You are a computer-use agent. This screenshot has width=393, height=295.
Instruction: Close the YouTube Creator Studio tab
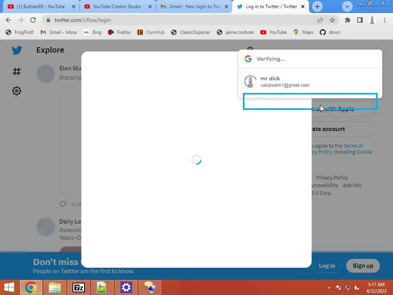tap(150, 7)
